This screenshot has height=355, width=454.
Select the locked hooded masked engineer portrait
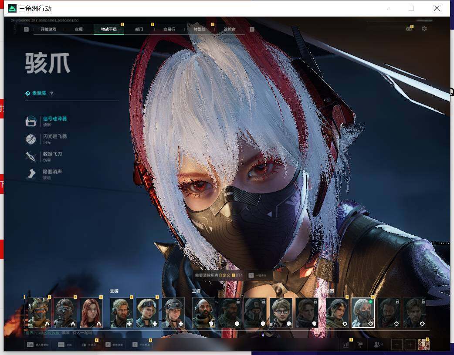[255, 313]
